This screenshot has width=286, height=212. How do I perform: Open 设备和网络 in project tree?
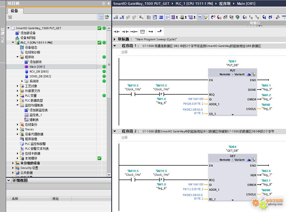pos(28,38)
